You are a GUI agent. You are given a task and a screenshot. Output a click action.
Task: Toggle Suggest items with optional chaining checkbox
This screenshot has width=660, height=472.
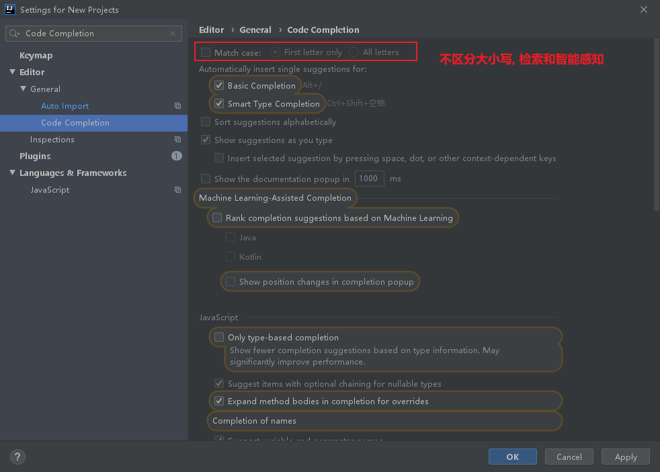(219, 383)
